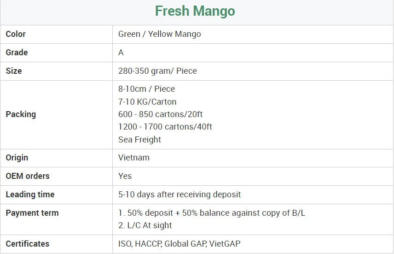Image resolution: width=394 pixels, height=254 pixels.
Task: Select the 1200 - 1700 cartons/40ft text
Action: tap(165, 127)
